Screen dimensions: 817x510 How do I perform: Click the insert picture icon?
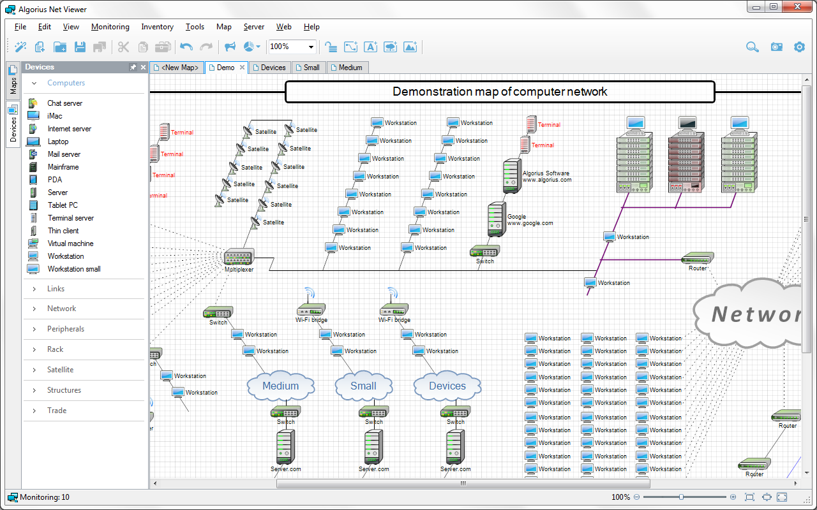[410, 47]
